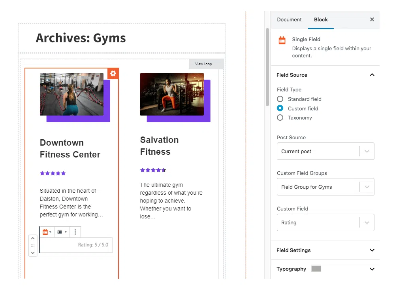Click the View Loop button
395x294 pixels.
click(206, 64)
